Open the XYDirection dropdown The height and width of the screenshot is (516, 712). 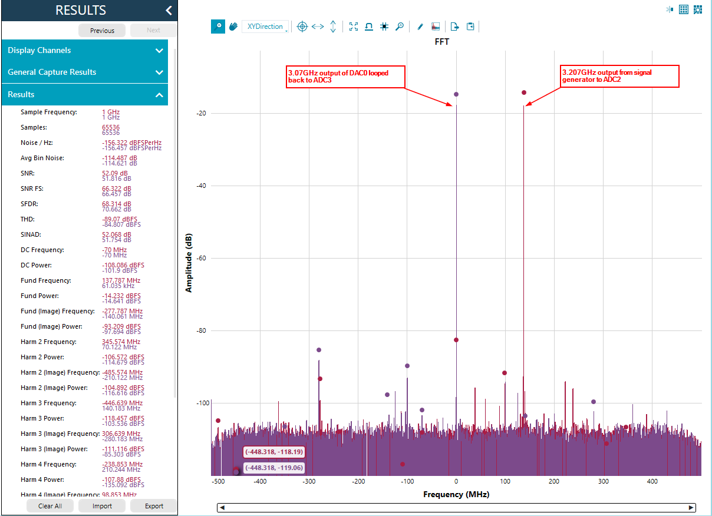[x=265, y=27]
